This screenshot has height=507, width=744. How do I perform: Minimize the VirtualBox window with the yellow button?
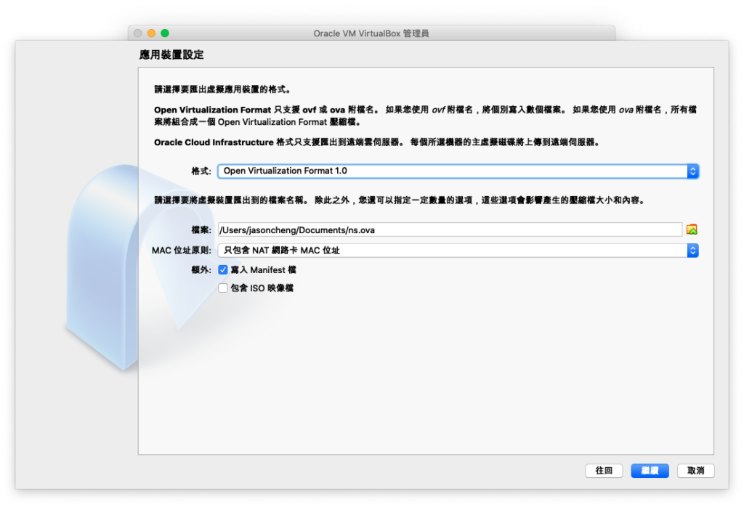(x=151, y=33)
